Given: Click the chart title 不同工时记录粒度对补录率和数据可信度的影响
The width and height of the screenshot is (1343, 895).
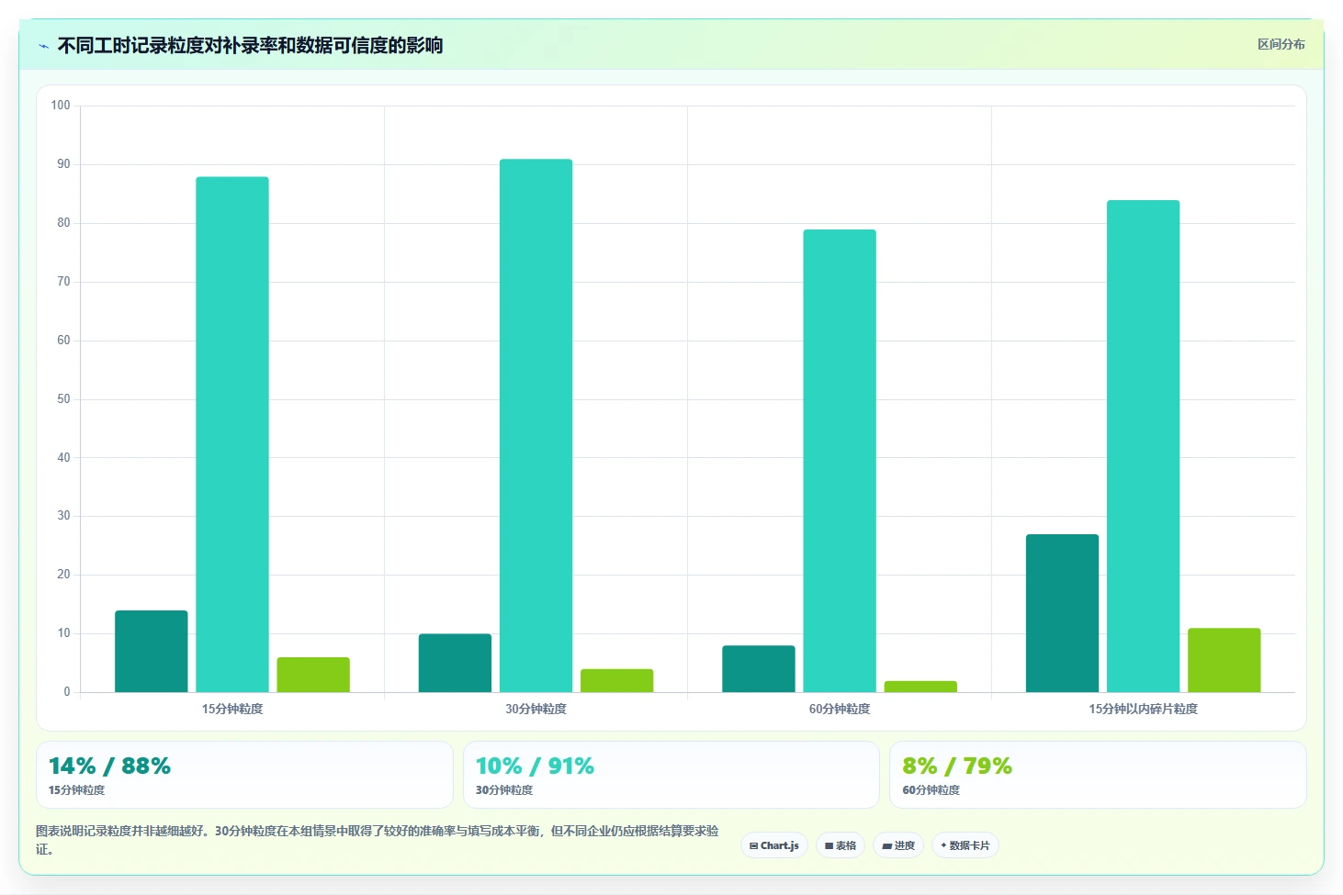Looking at the screenshot, I should coord(250,46).
